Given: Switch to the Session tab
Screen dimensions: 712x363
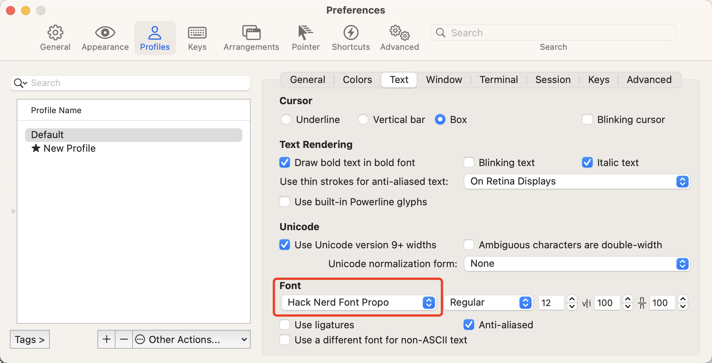Looking at the screenshot, I should (553, 80).
